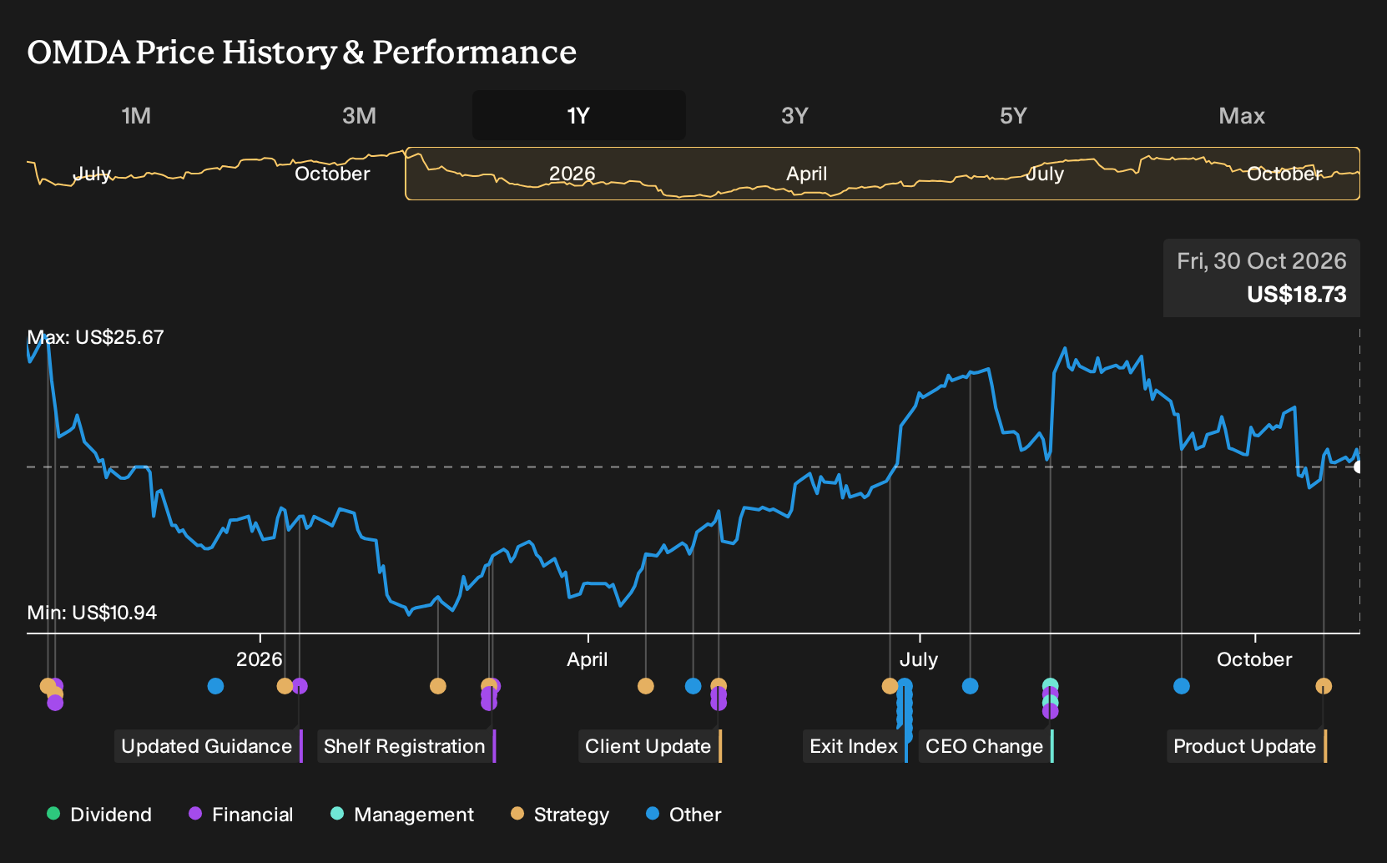Toggle Management events in the legend
1387x863 pixels.
(x=402, y=814)
